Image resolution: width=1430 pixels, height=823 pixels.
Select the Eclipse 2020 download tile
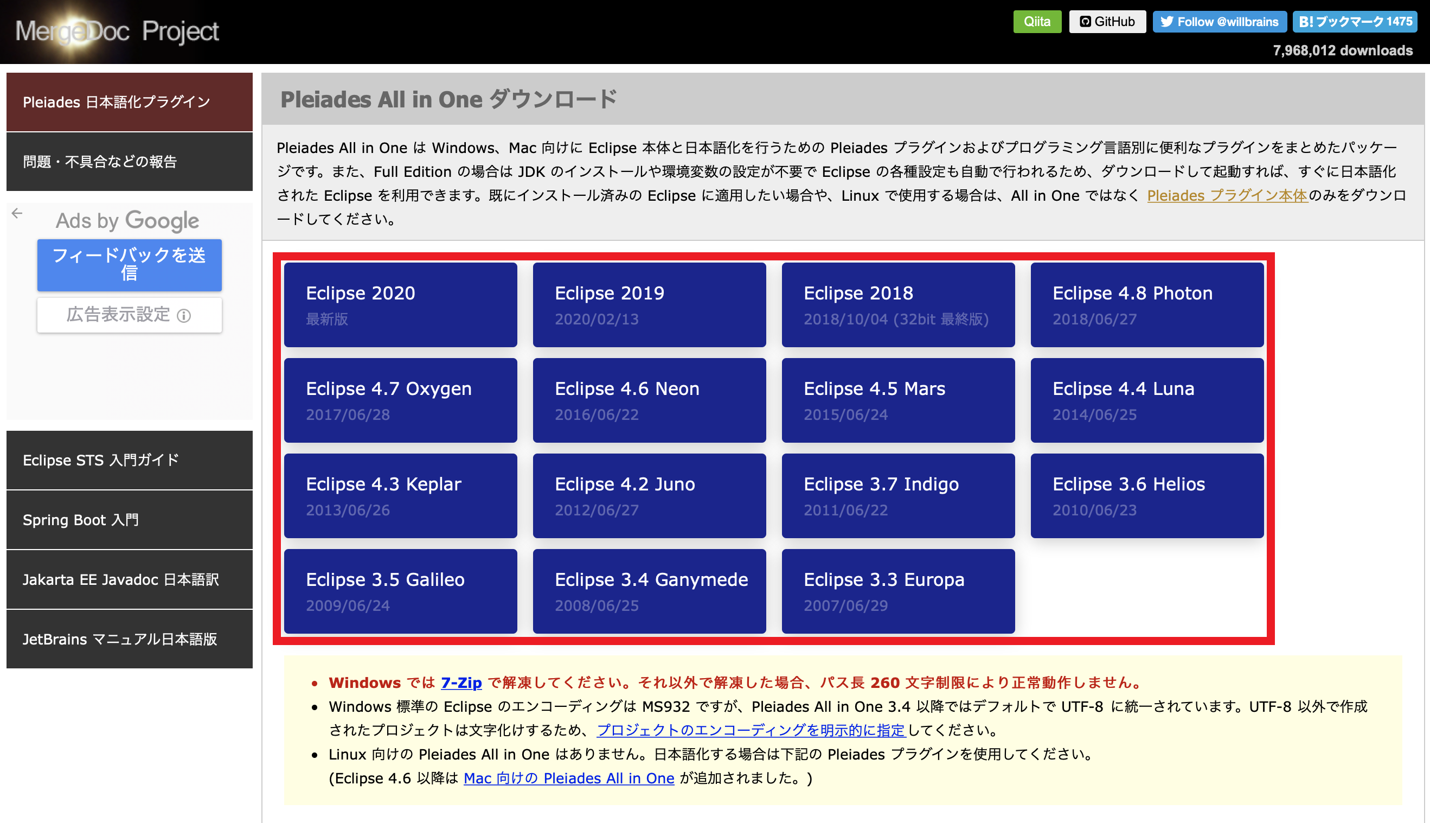tap(401, 305)
